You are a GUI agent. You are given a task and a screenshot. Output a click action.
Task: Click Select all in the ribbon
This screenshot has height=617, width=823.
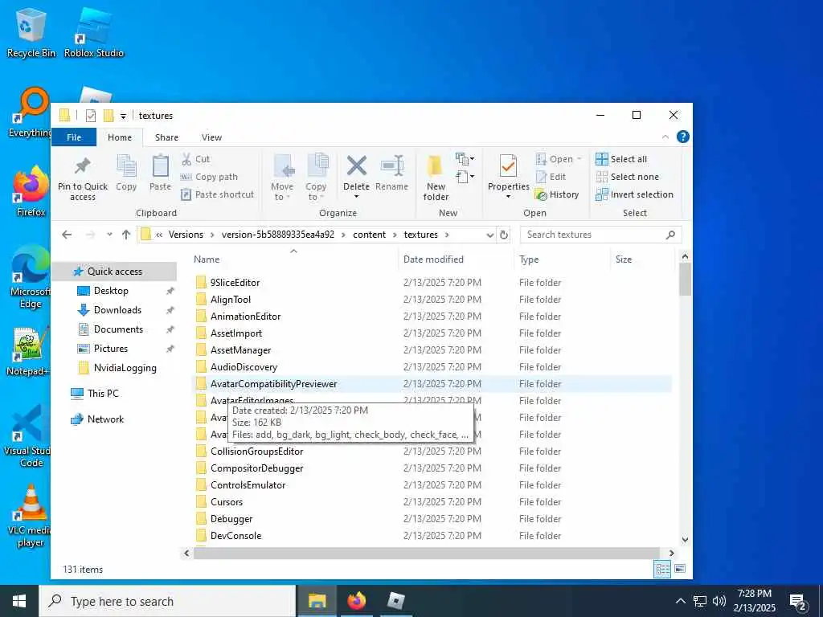(x=621, y=159)
